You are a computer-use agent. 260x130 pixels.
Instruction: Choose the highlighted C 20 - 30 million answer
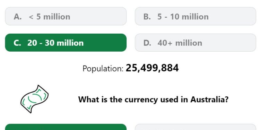[x=66, y=43]
